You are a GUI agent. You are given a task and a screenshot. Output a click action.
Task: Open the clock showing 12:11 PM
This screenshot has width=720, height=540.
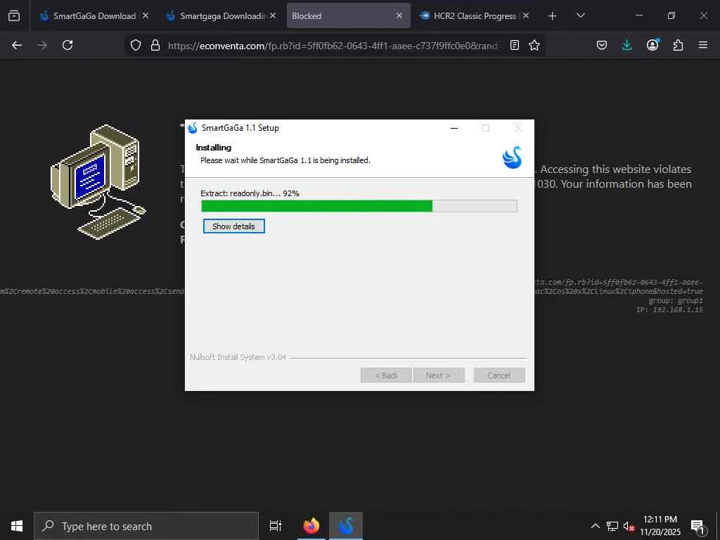pyautogui.click(x=660, y=526)
